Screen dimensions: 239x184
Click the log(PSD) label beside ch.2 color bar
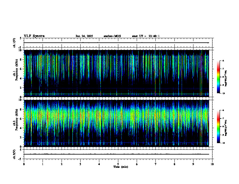point(226,128)
